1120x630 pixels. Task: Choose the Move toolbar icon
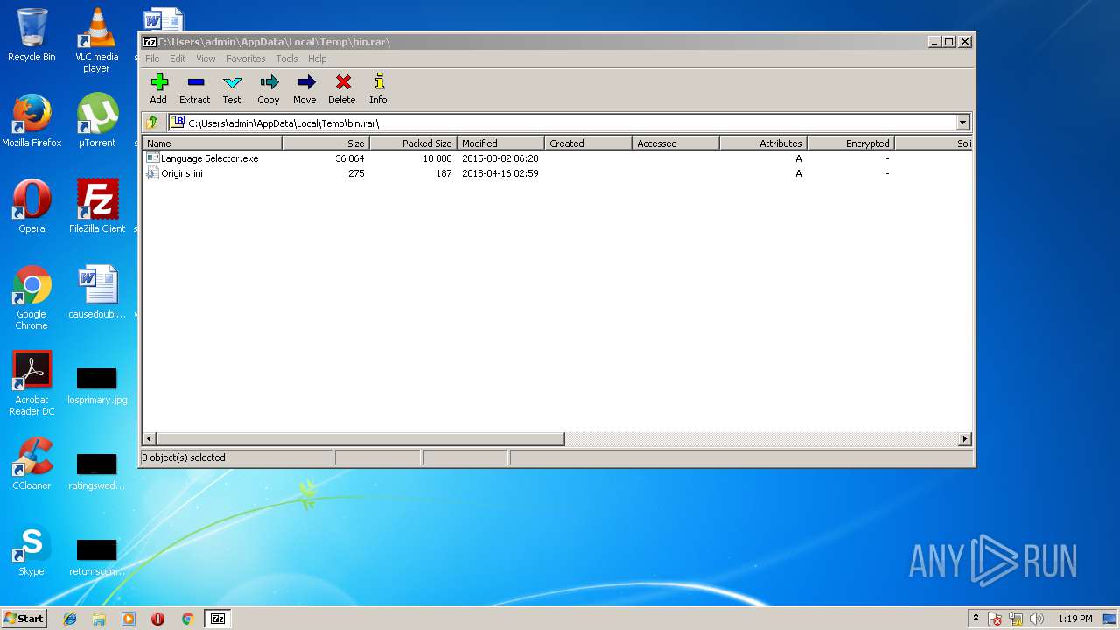pos(305,82)
